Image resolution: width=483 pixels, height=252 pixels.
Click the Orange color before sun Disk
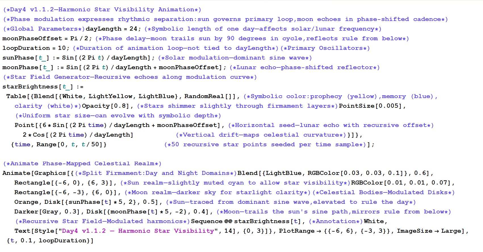coord(26,202)
